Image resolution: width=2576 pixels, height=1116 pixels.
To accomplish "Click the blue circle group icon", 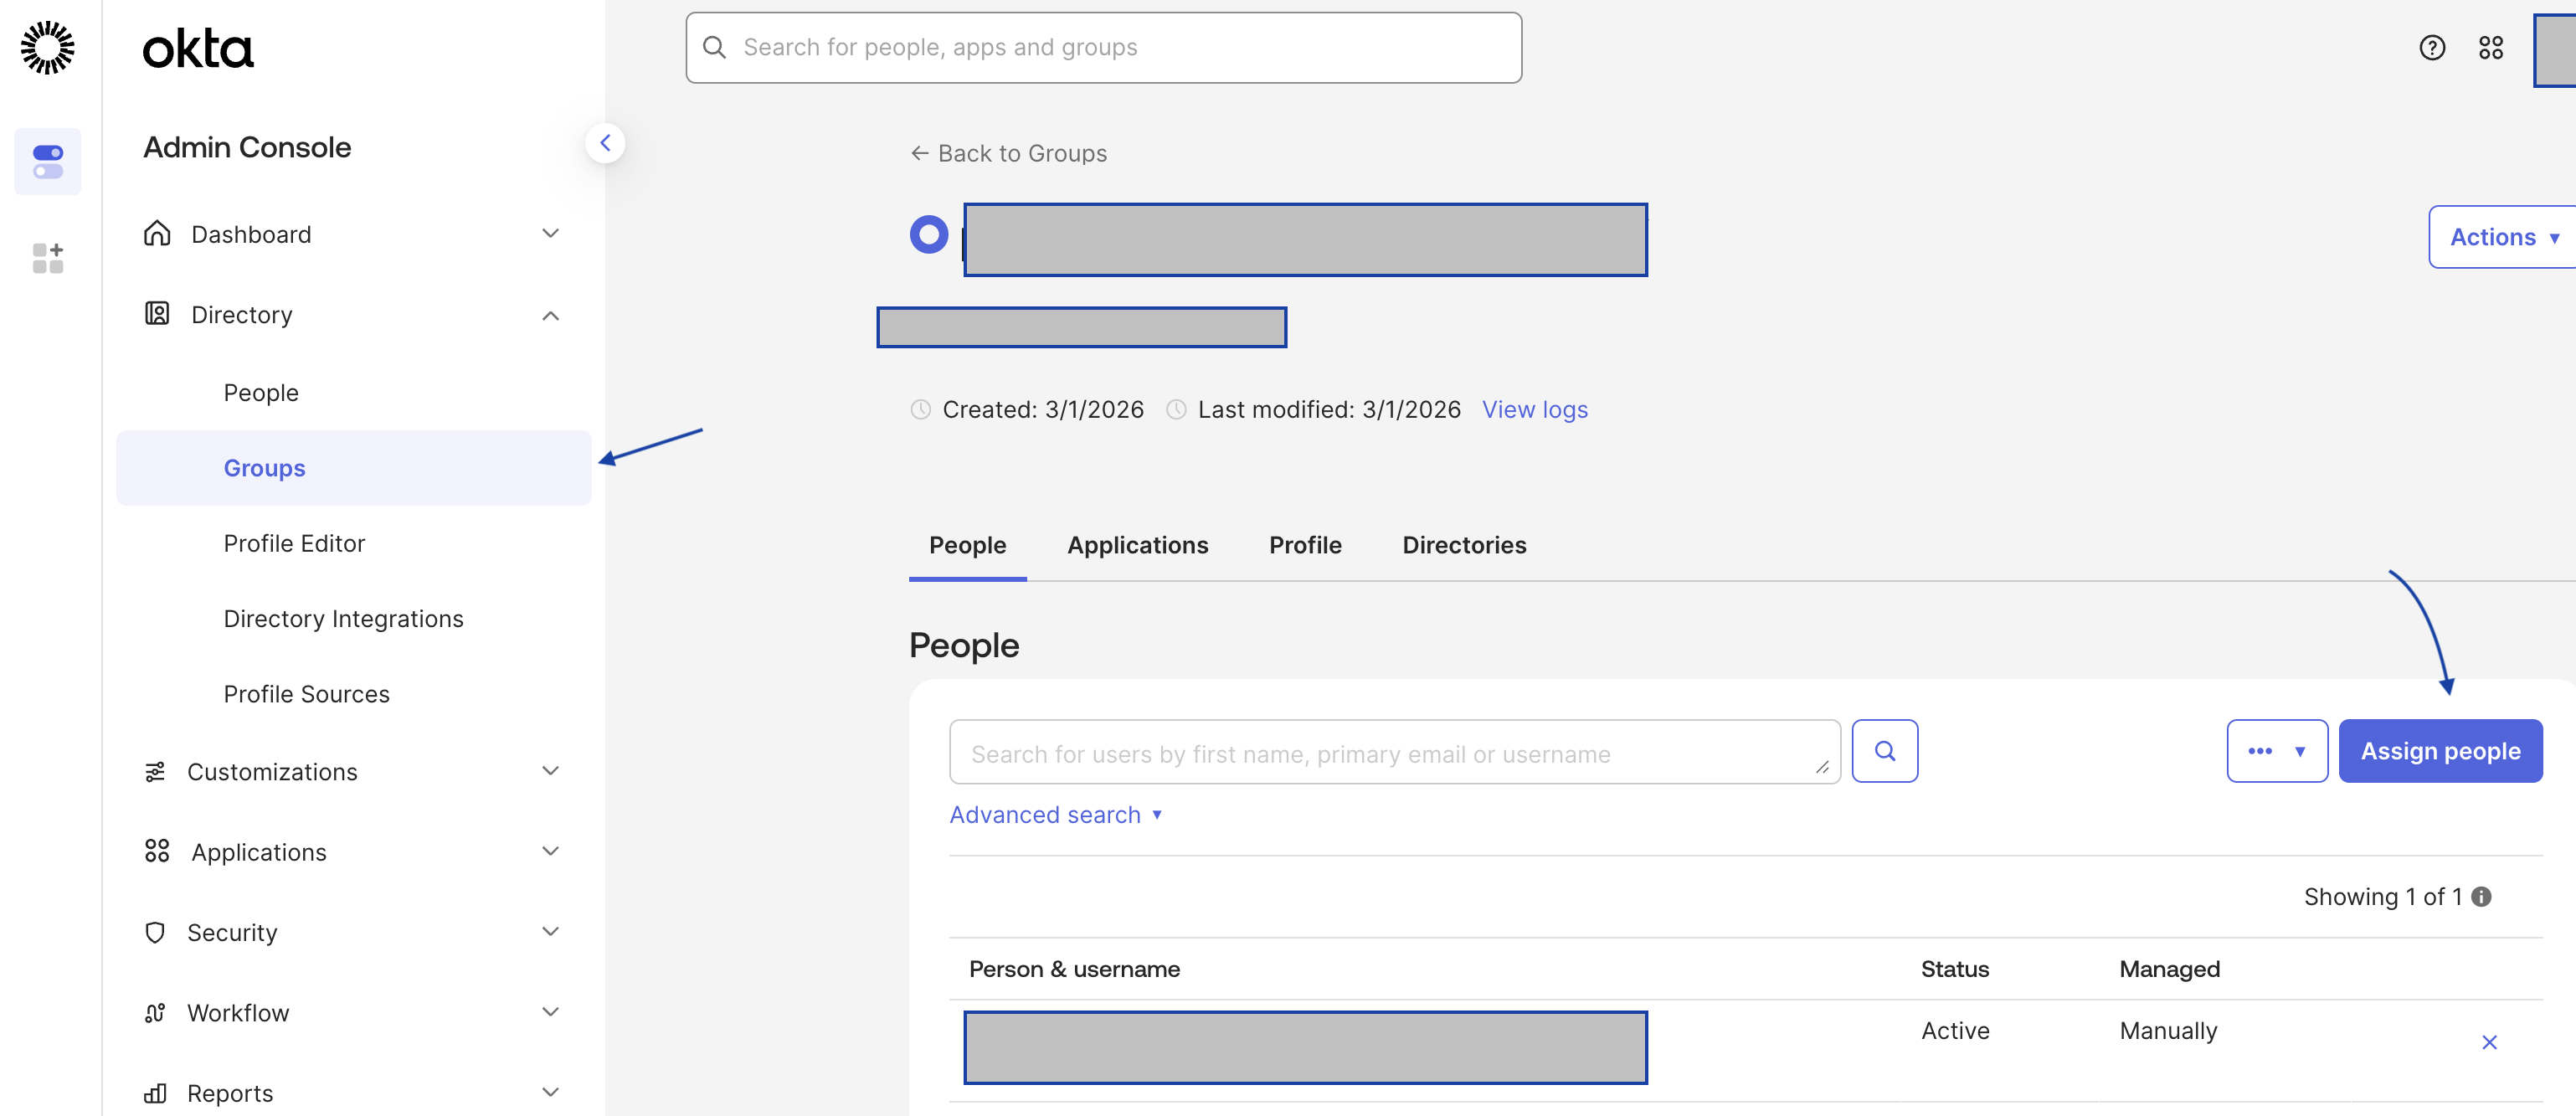I will point(928,235).
